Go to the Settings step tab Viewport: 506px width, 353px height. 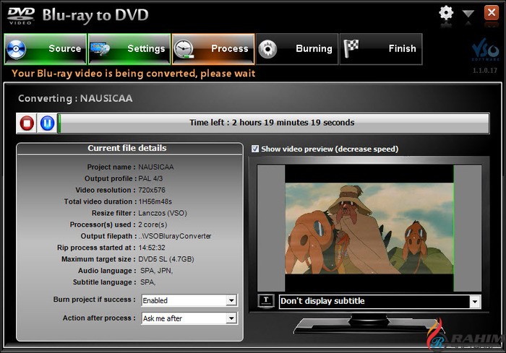tap(129, 49)
